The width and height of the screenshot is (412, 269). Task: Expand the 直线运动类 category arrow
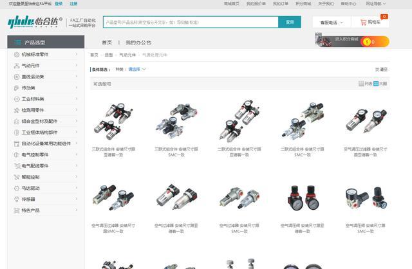[x=76, y=77]
